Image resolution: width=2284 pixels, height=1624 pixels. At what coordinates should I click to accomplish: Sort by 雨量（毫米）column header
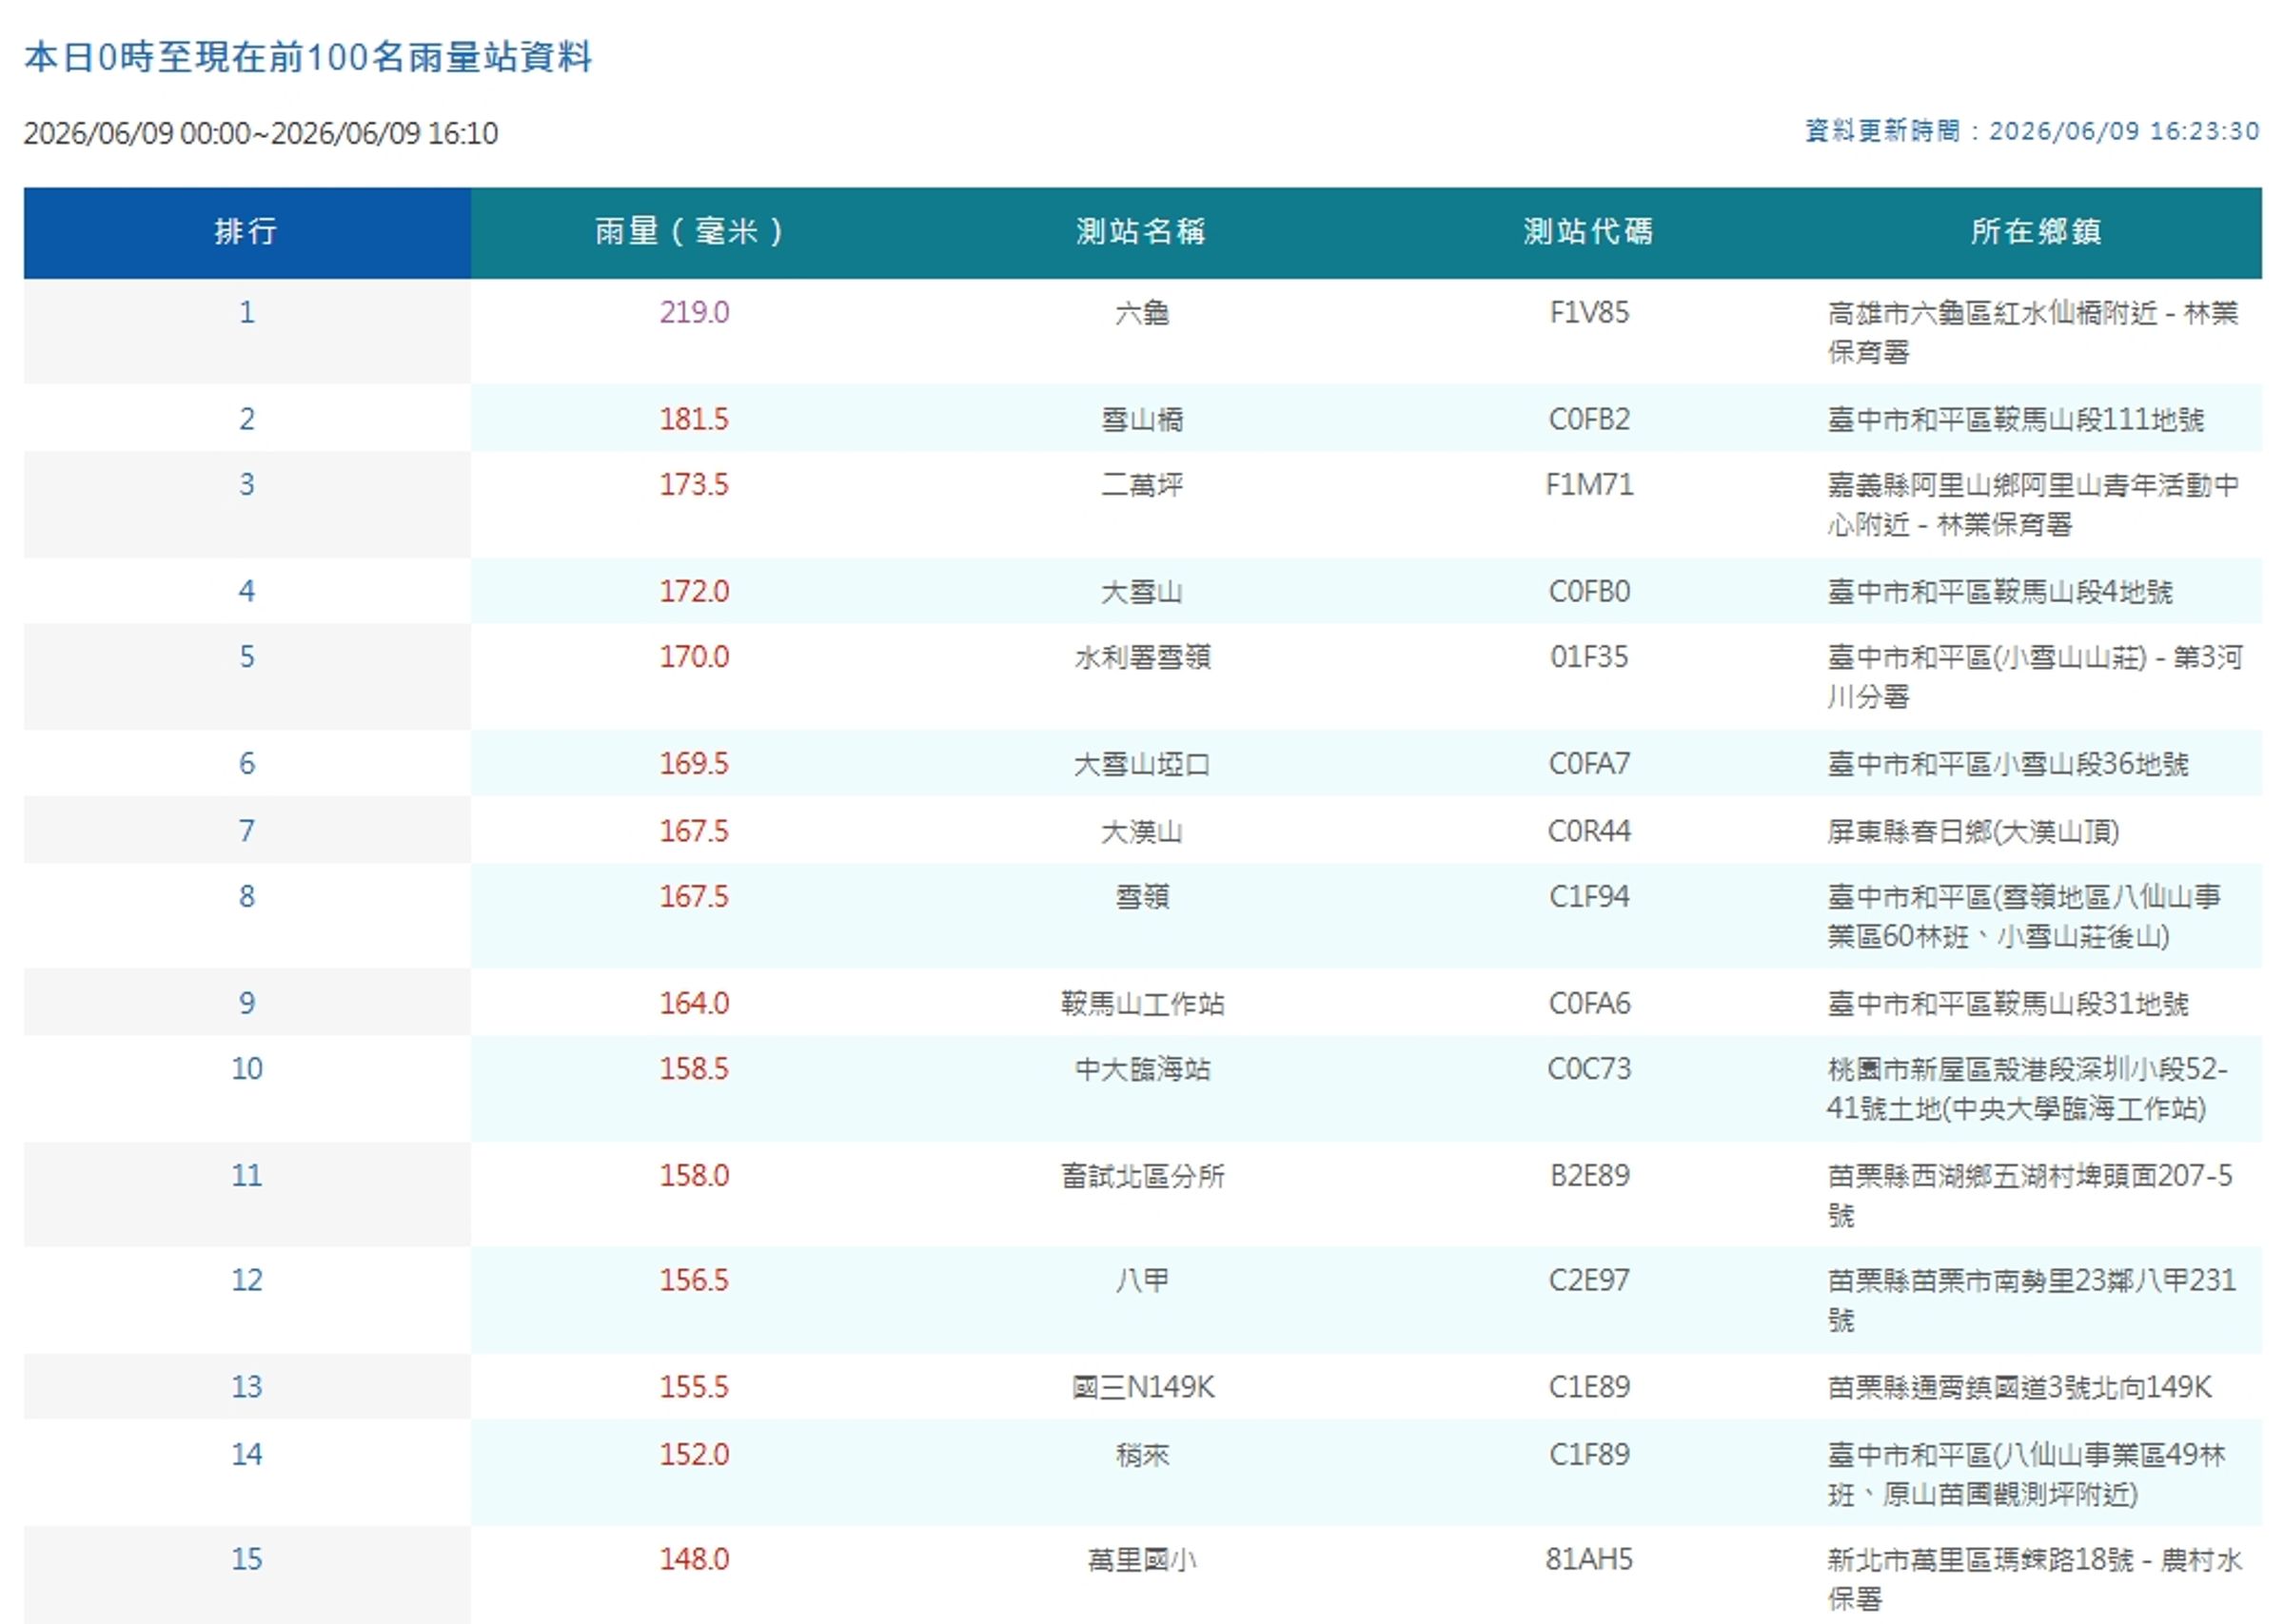click(x=694, y=232)
